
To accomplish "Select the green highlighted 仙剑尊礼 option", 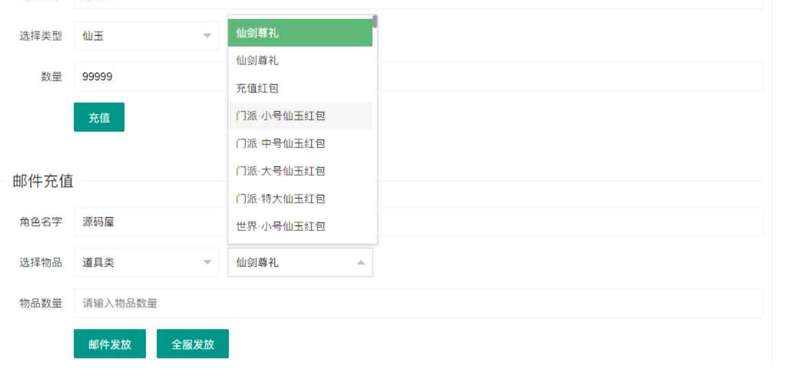I will coord(300,33).
